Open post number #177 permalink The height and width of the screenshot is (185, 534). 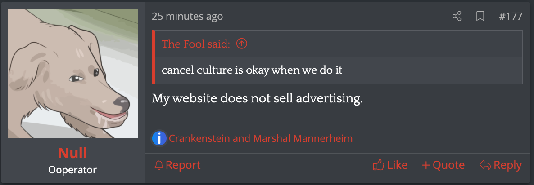[511, 17]
